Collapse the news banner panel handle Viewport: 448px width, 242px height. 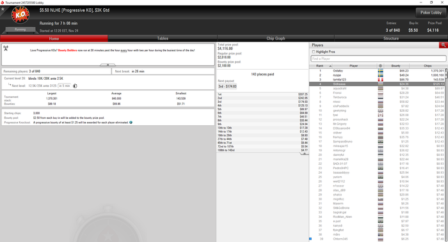(x=108, y=65)
